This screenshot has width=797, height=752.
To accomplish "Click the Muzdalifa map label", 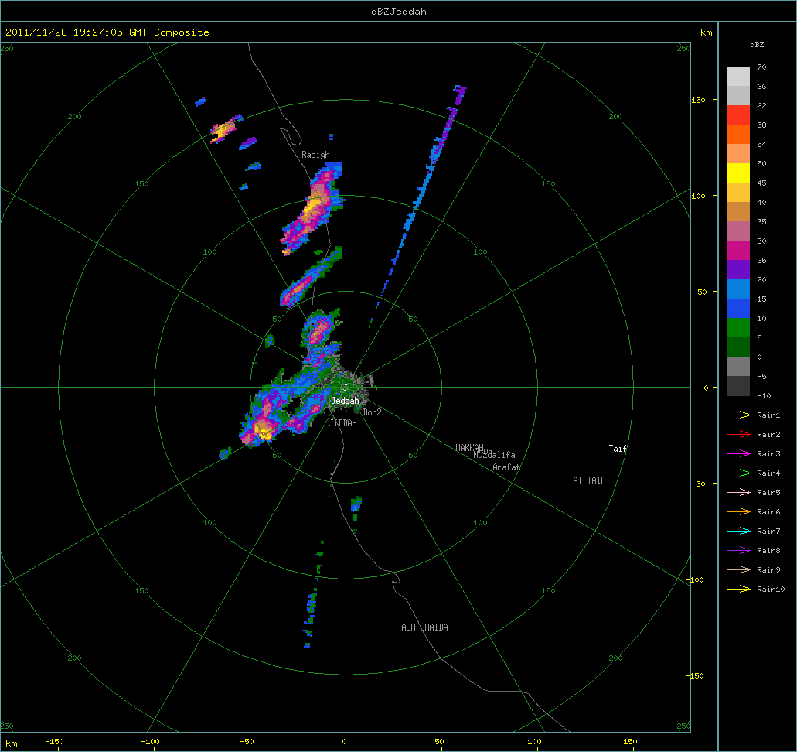I will pyautogui.click(x=495, y=455).
